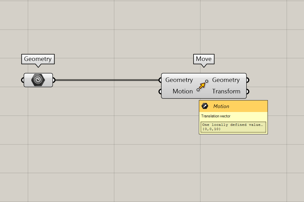
Task: Click the Move component's Geometry input grip
Action: coord(160,80)
